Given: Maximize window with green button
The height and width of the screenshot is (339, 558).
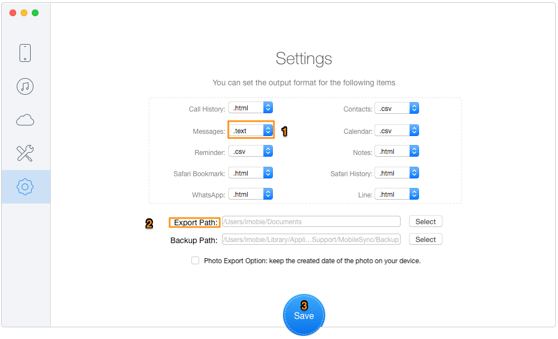Looking at the screenshot, I should coord(35,13).
